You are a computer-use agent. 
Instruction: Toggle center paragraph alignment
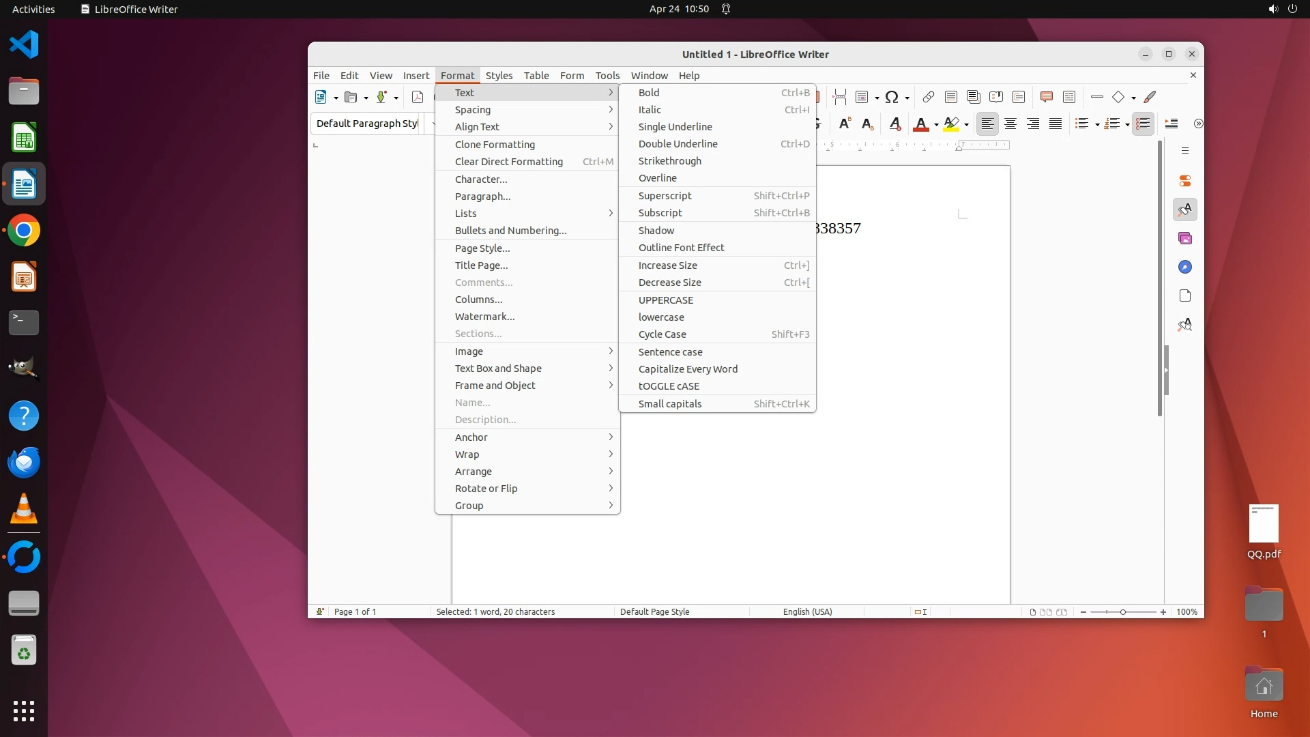(x=1010, y=124)
